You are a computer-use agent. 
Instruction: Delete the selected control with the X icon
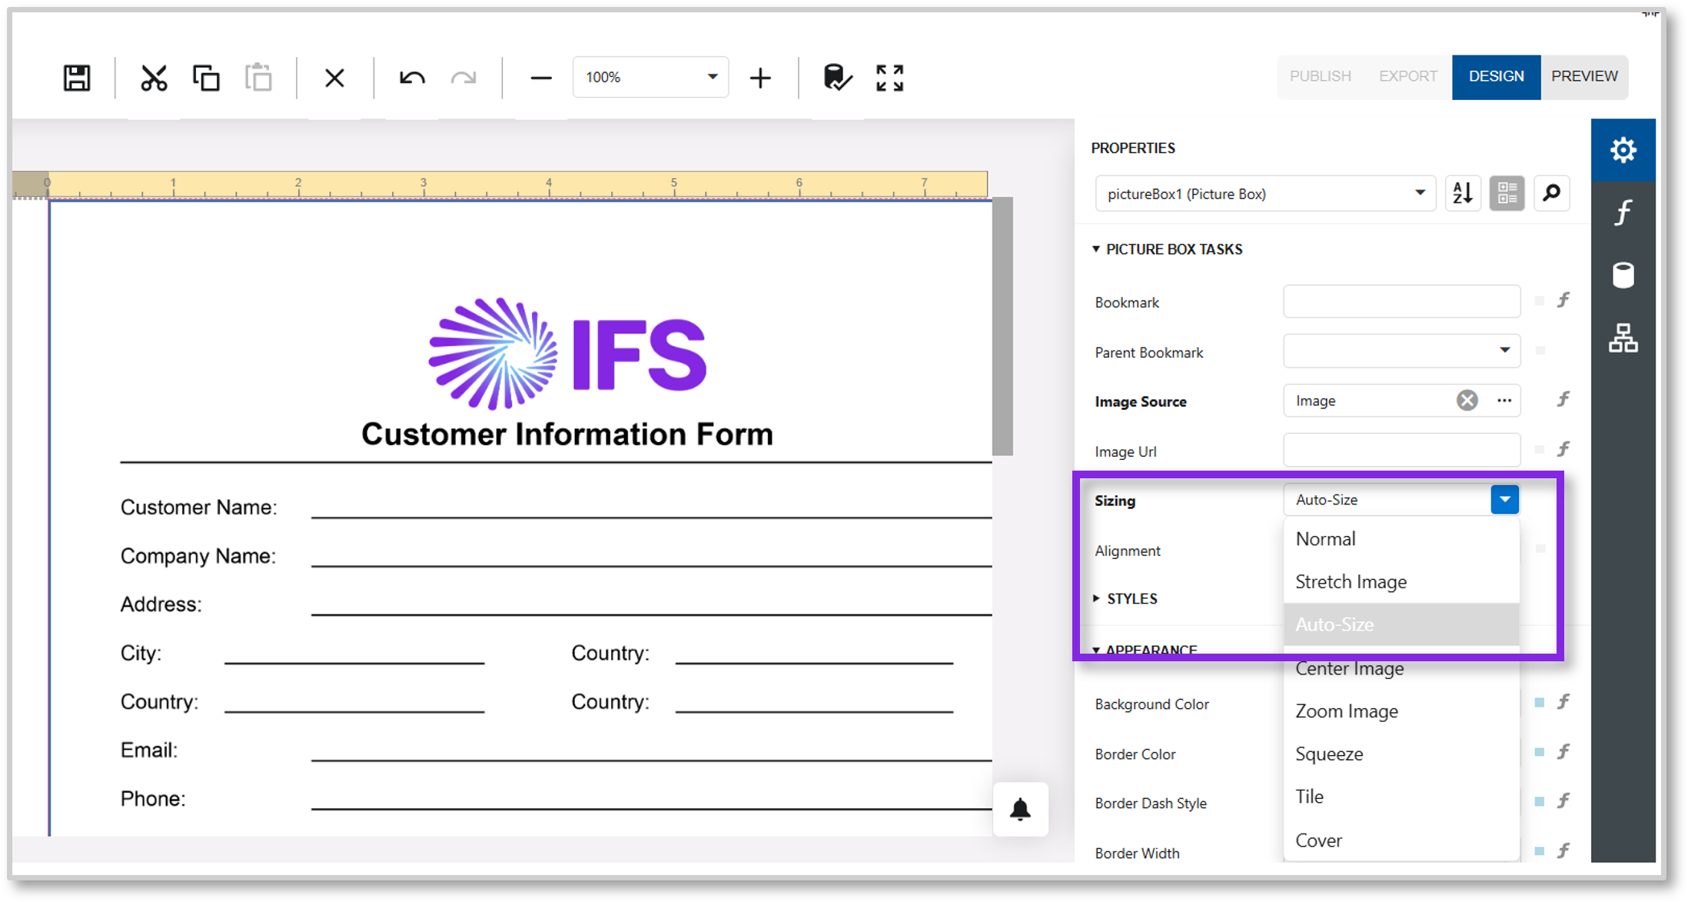coord(334,77)
